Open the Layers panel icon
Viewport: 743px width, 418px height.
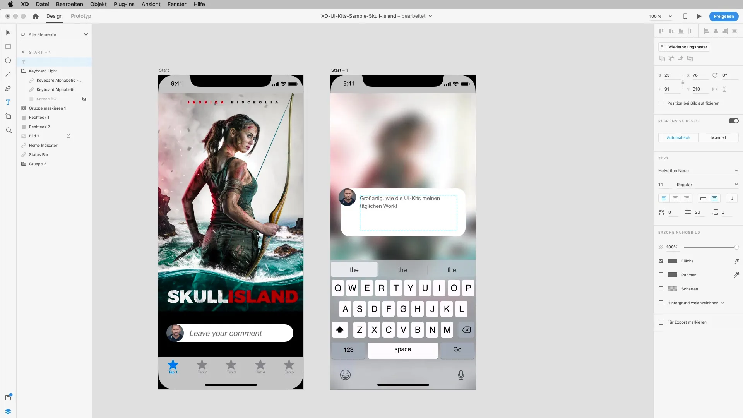point(8,411)
